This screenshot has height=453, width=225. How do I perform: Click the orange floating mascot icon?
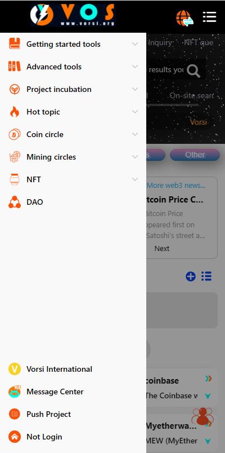coord(202,416)
